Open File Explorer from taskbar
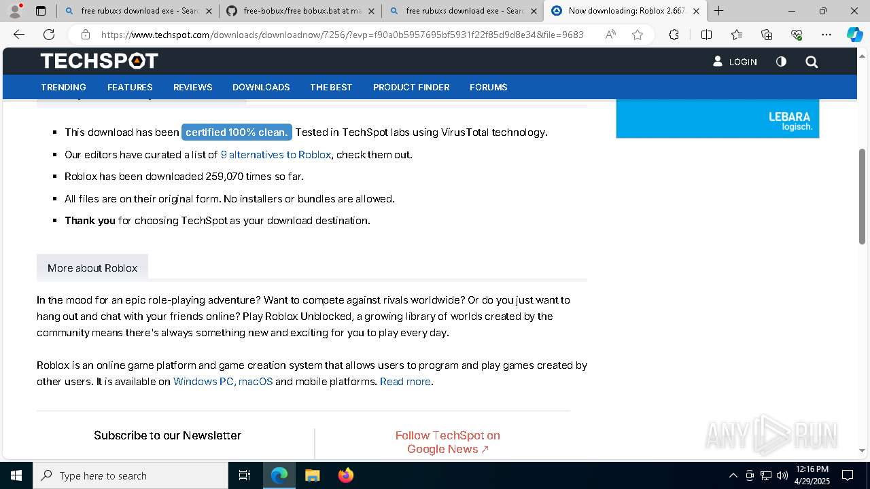Image resolution: width=870 pixels, height=489 pixels. tap(312, 475)
